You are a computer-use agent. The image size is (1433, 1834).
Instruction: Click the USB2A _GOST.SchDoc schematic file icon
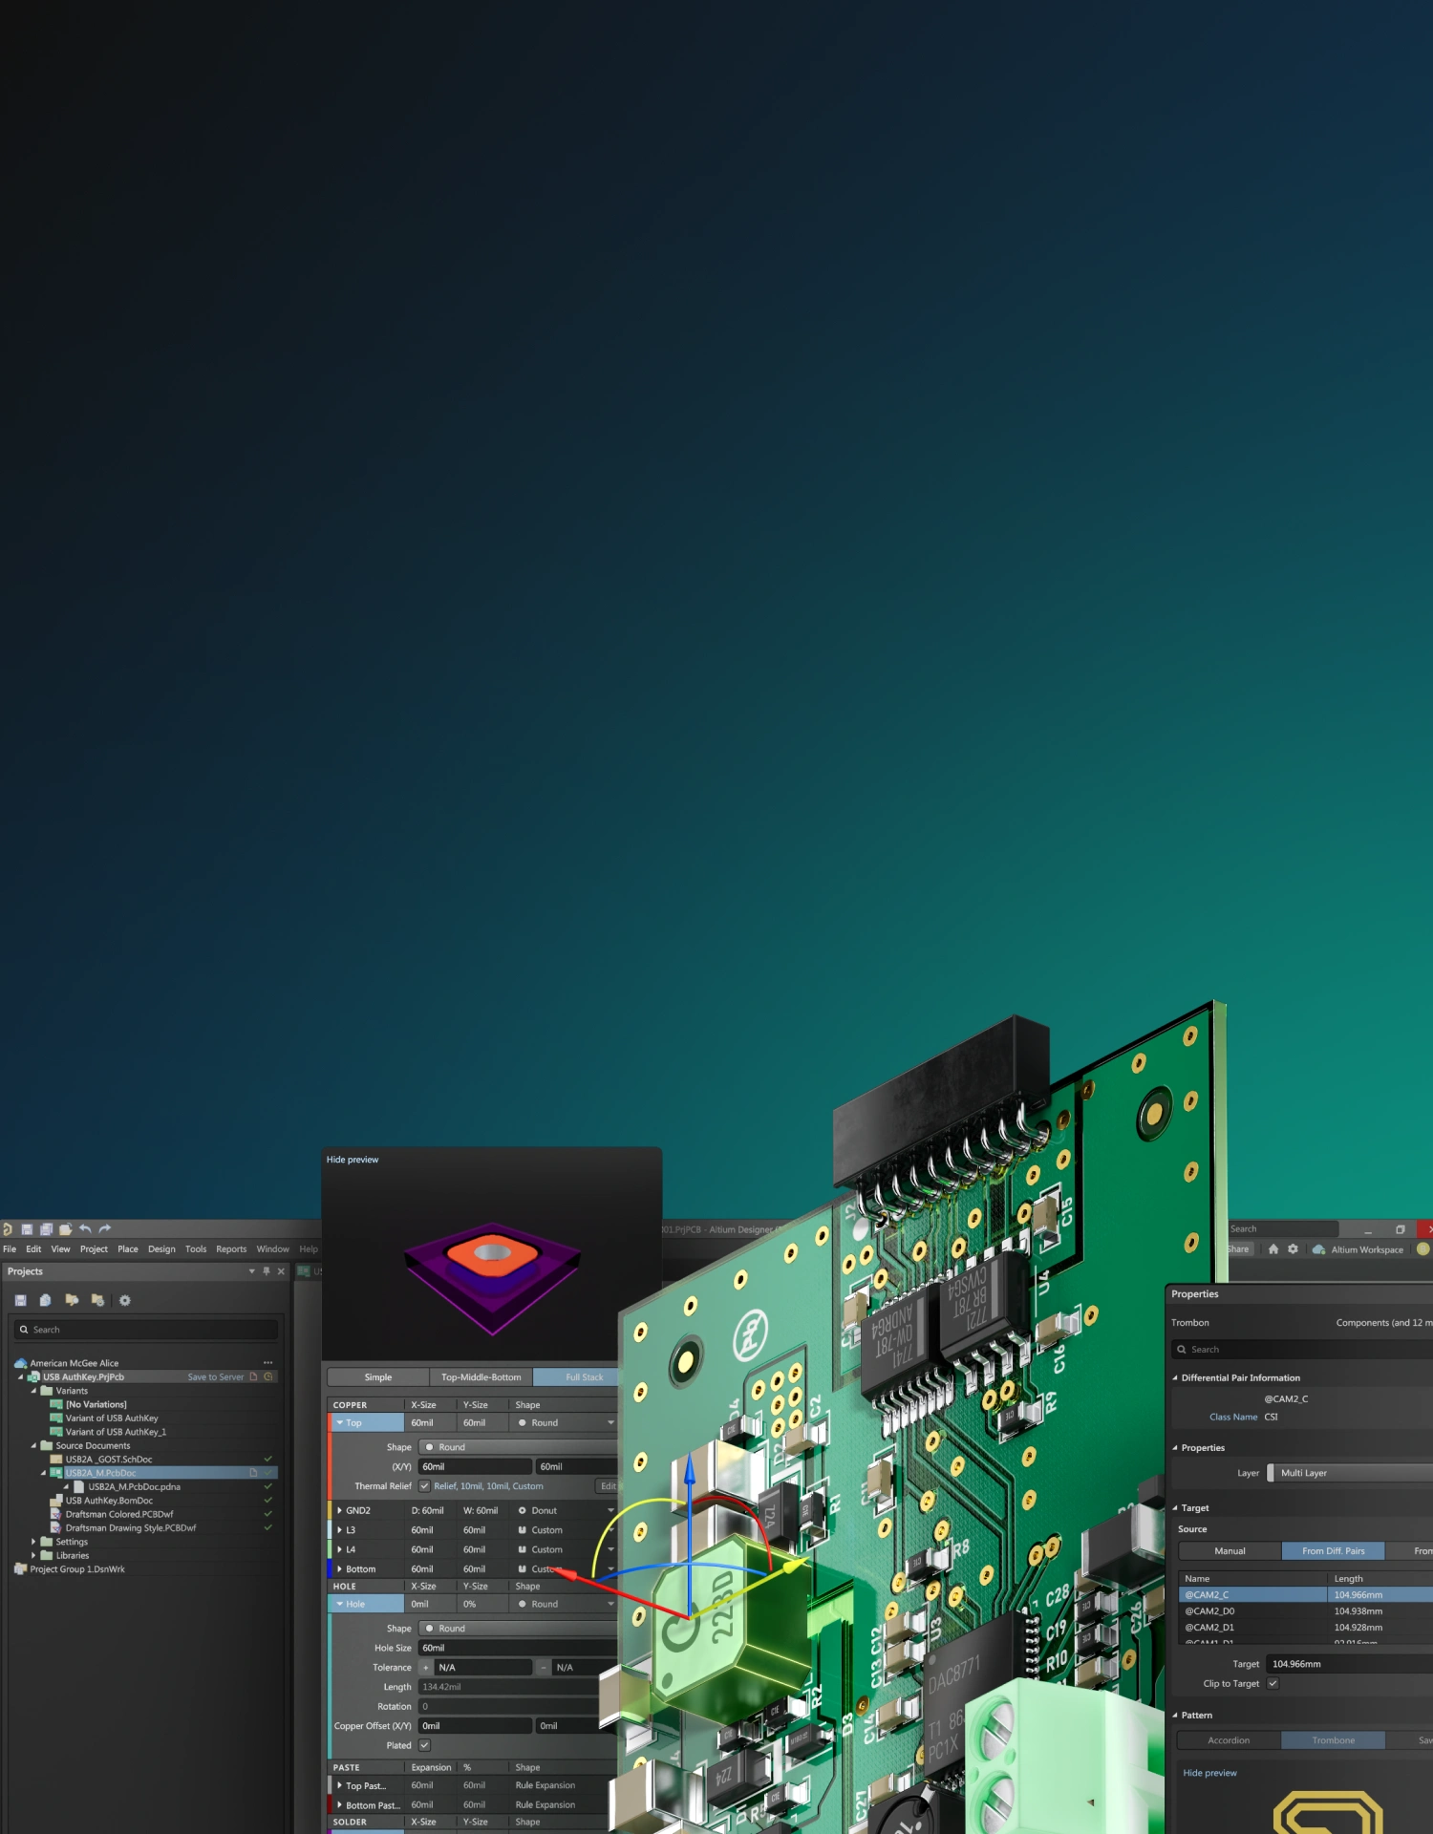click(56, 1460)
